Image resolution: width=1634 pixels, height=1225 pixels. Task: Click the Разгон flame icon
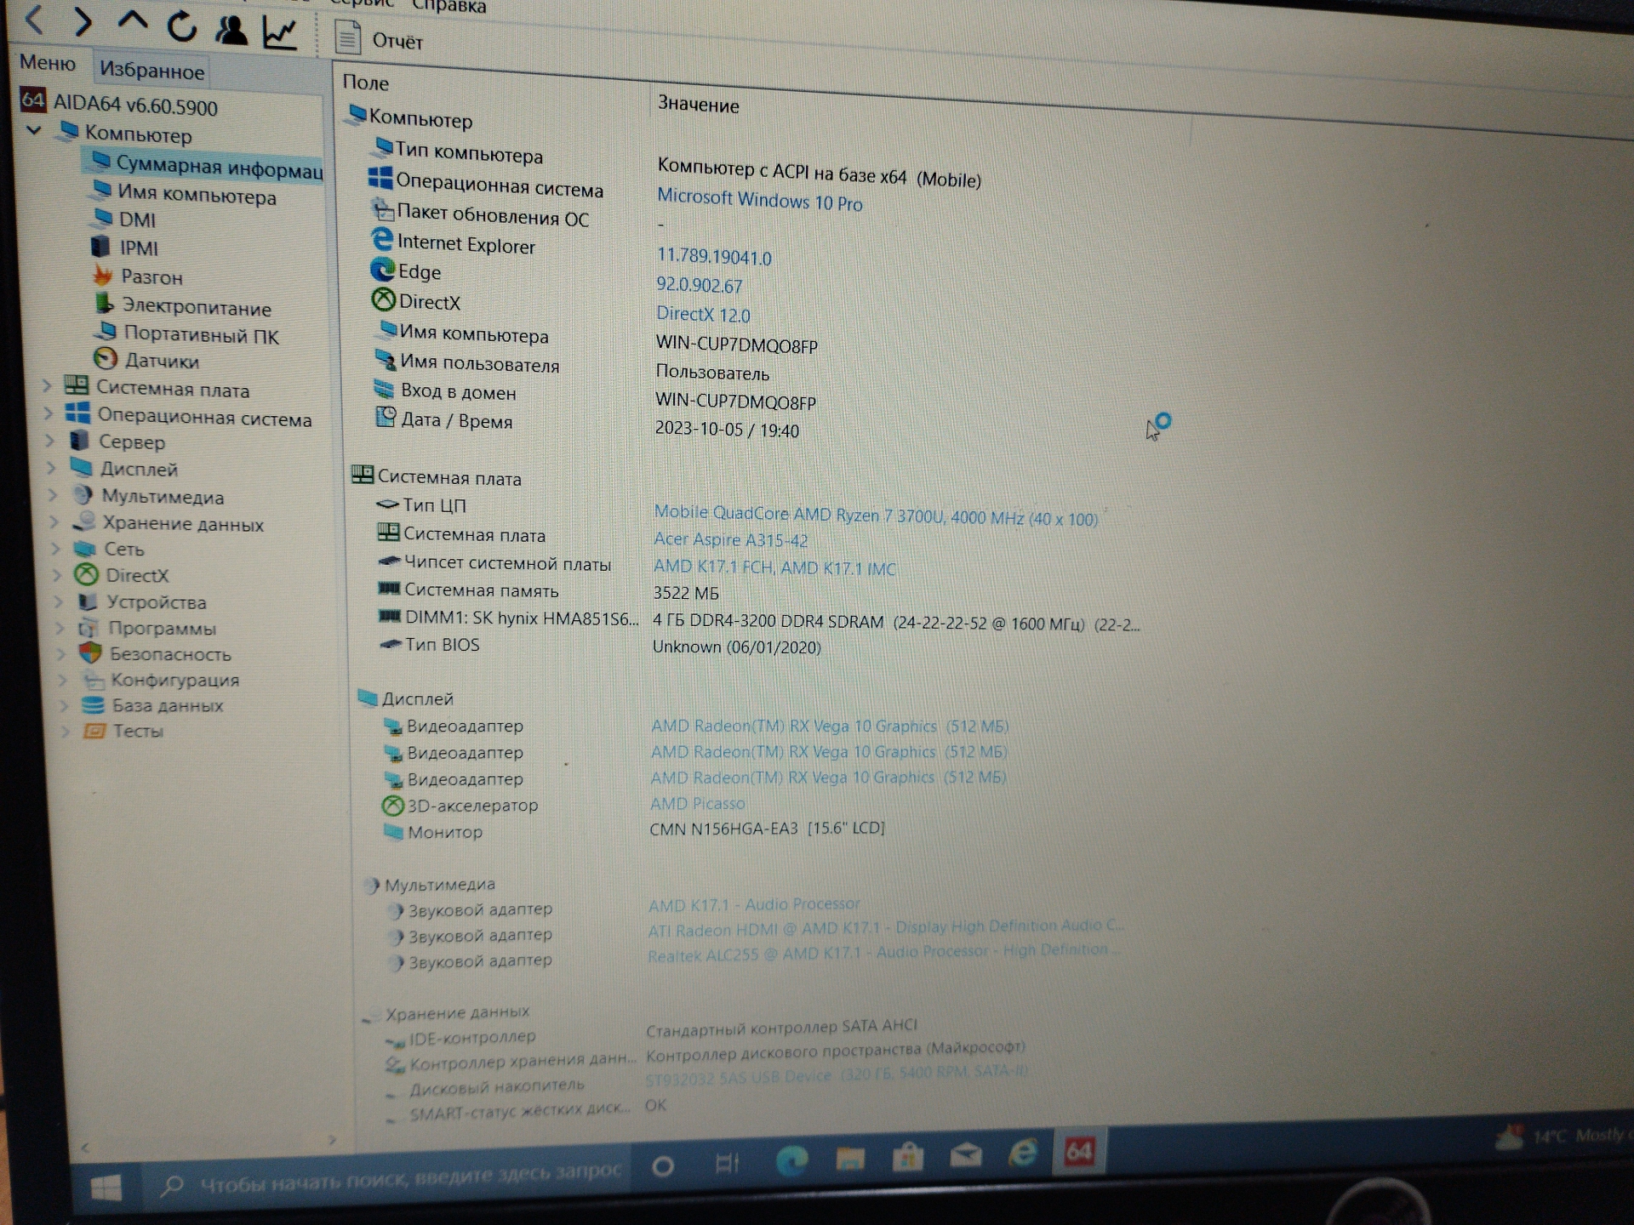click(103, 275)
